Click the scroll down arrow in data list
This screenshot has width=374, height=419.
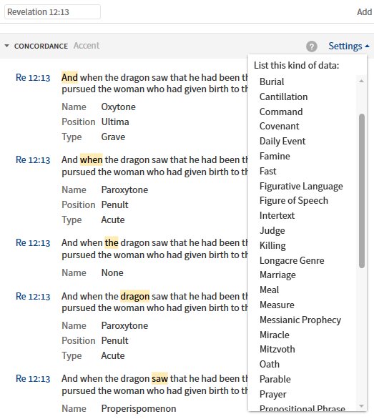[x=361, y=406]
